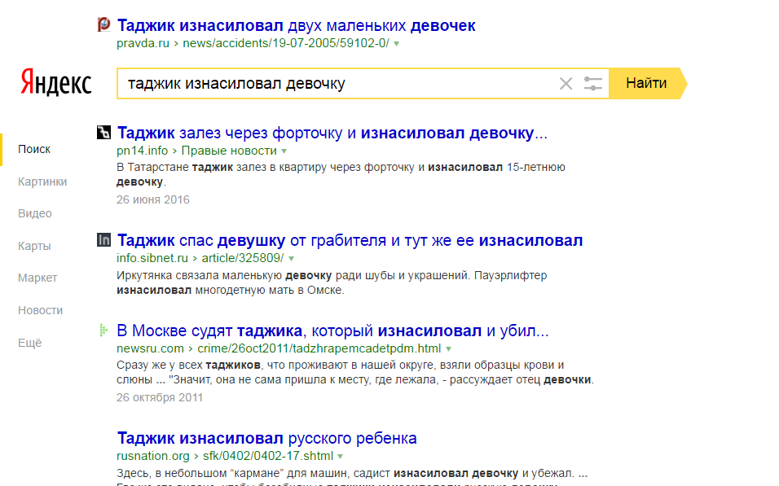
Task: Switch to the Карты tab
Action: point(34,246)
